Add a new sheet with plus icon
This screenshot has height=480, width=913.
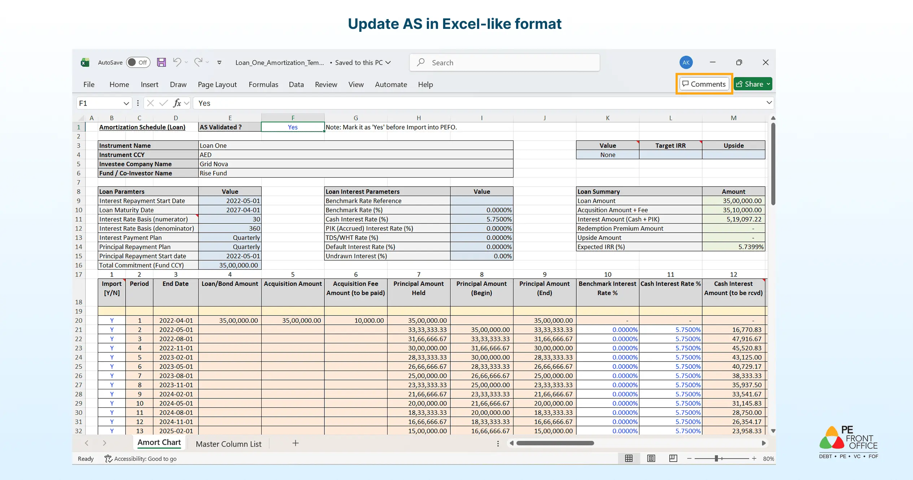pyautogui.click(x=296, y=443)
